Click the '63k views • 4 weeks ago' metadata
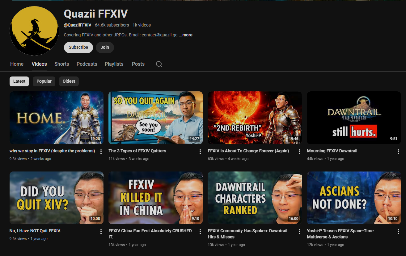This screenshot has height=256, width=406. click(x=228, y=159)
